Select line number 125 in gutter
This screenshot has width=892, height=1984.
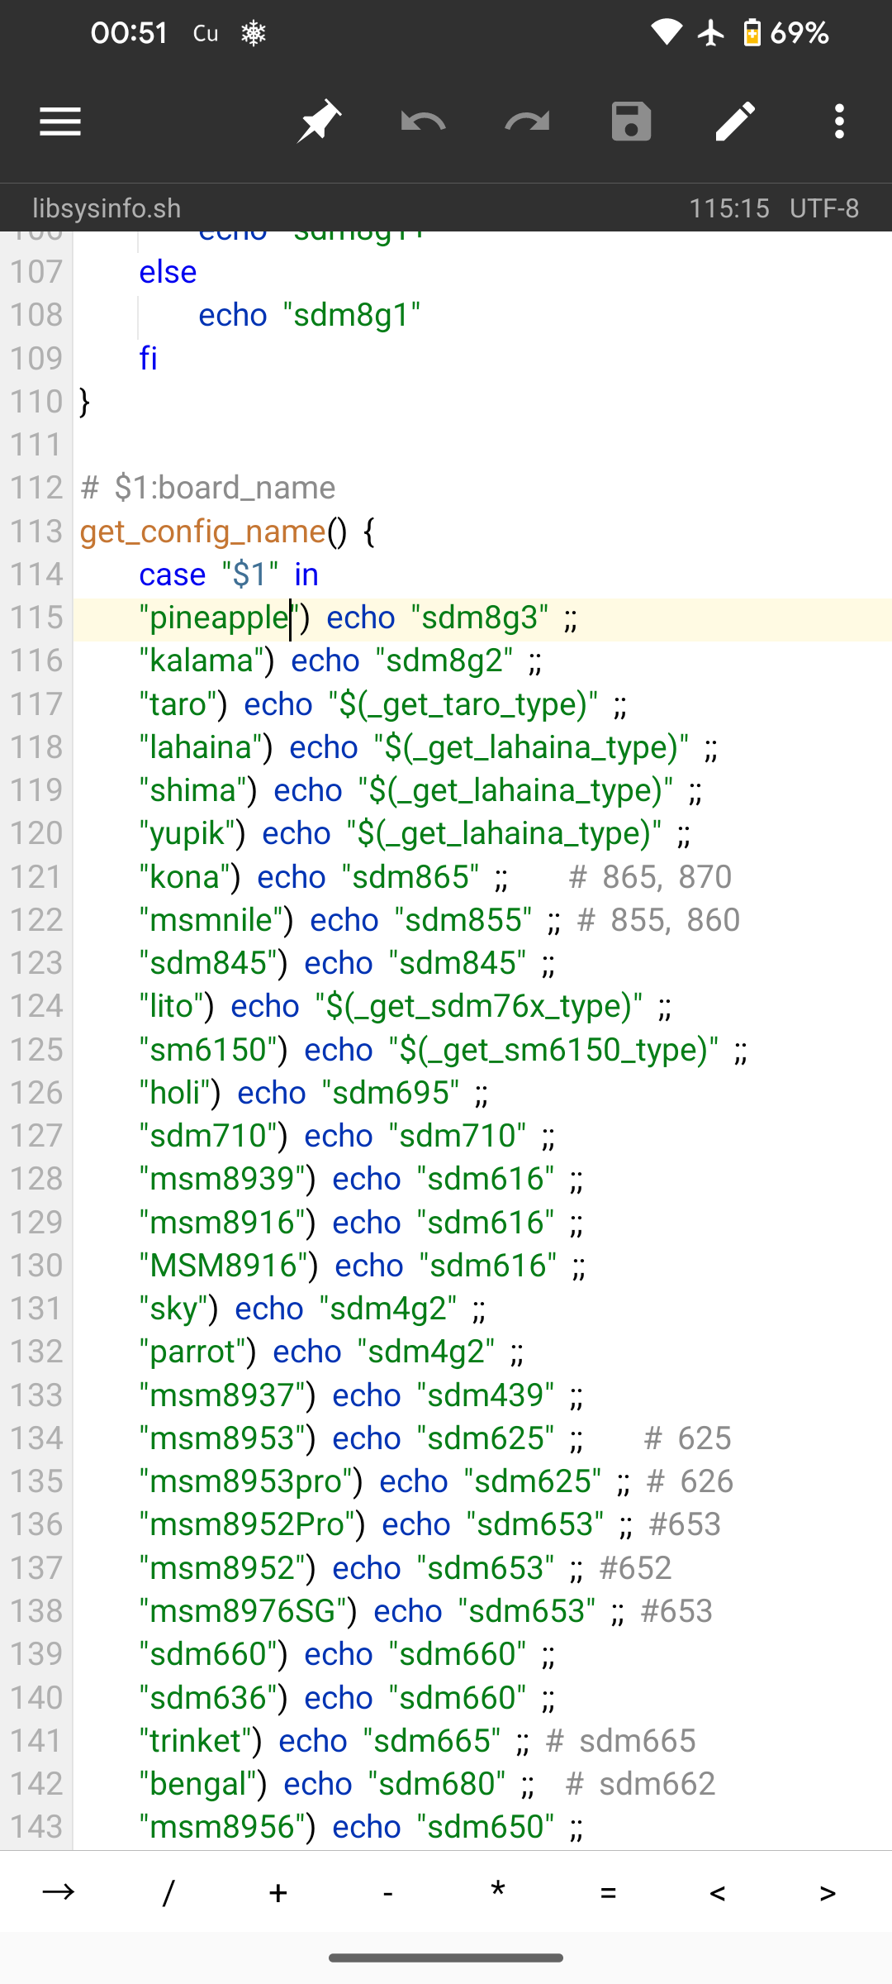click(36, 1050)
